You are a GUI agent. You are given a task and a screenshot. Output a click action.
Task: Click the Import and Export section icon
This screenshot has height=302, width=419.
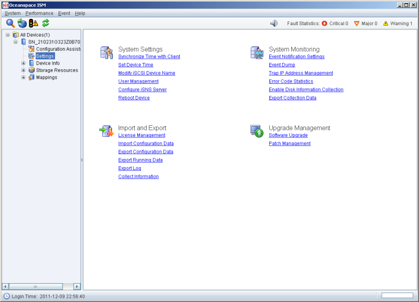click(x=107, y=131)
